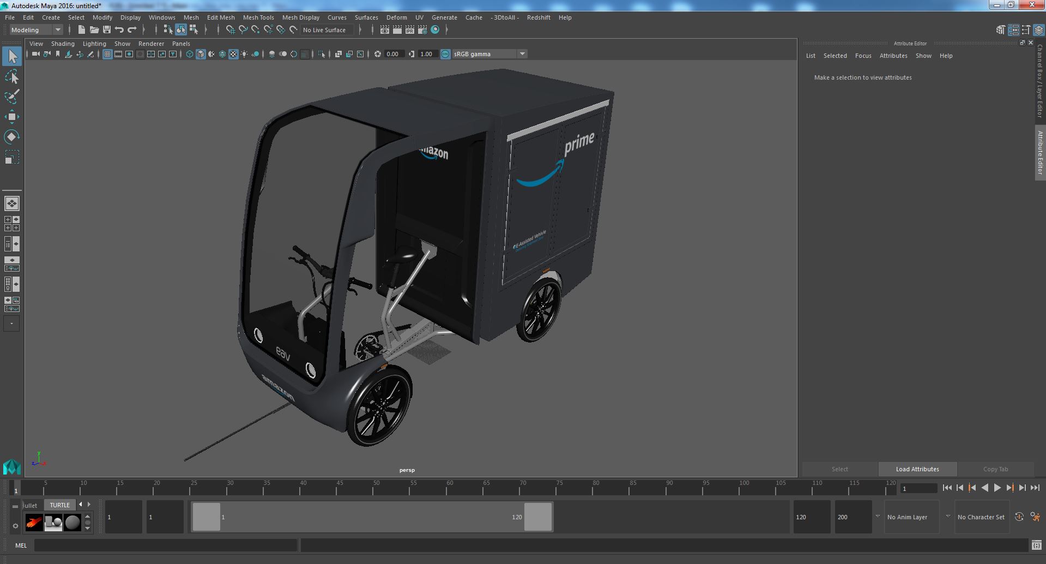This screenshot has height=564, width=1046.
Task: Open the Mesh Tools menu
Action: coord(258,17)
